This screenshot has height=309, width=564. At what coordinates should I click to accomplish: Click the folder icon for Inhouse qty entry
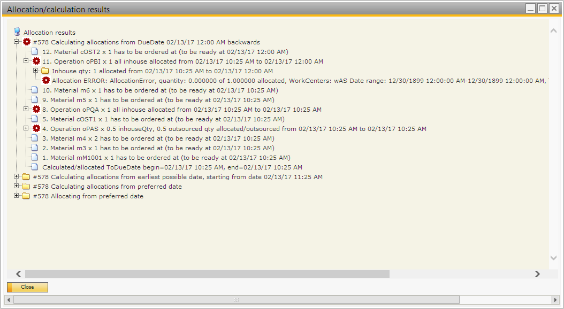coord(45,71)
